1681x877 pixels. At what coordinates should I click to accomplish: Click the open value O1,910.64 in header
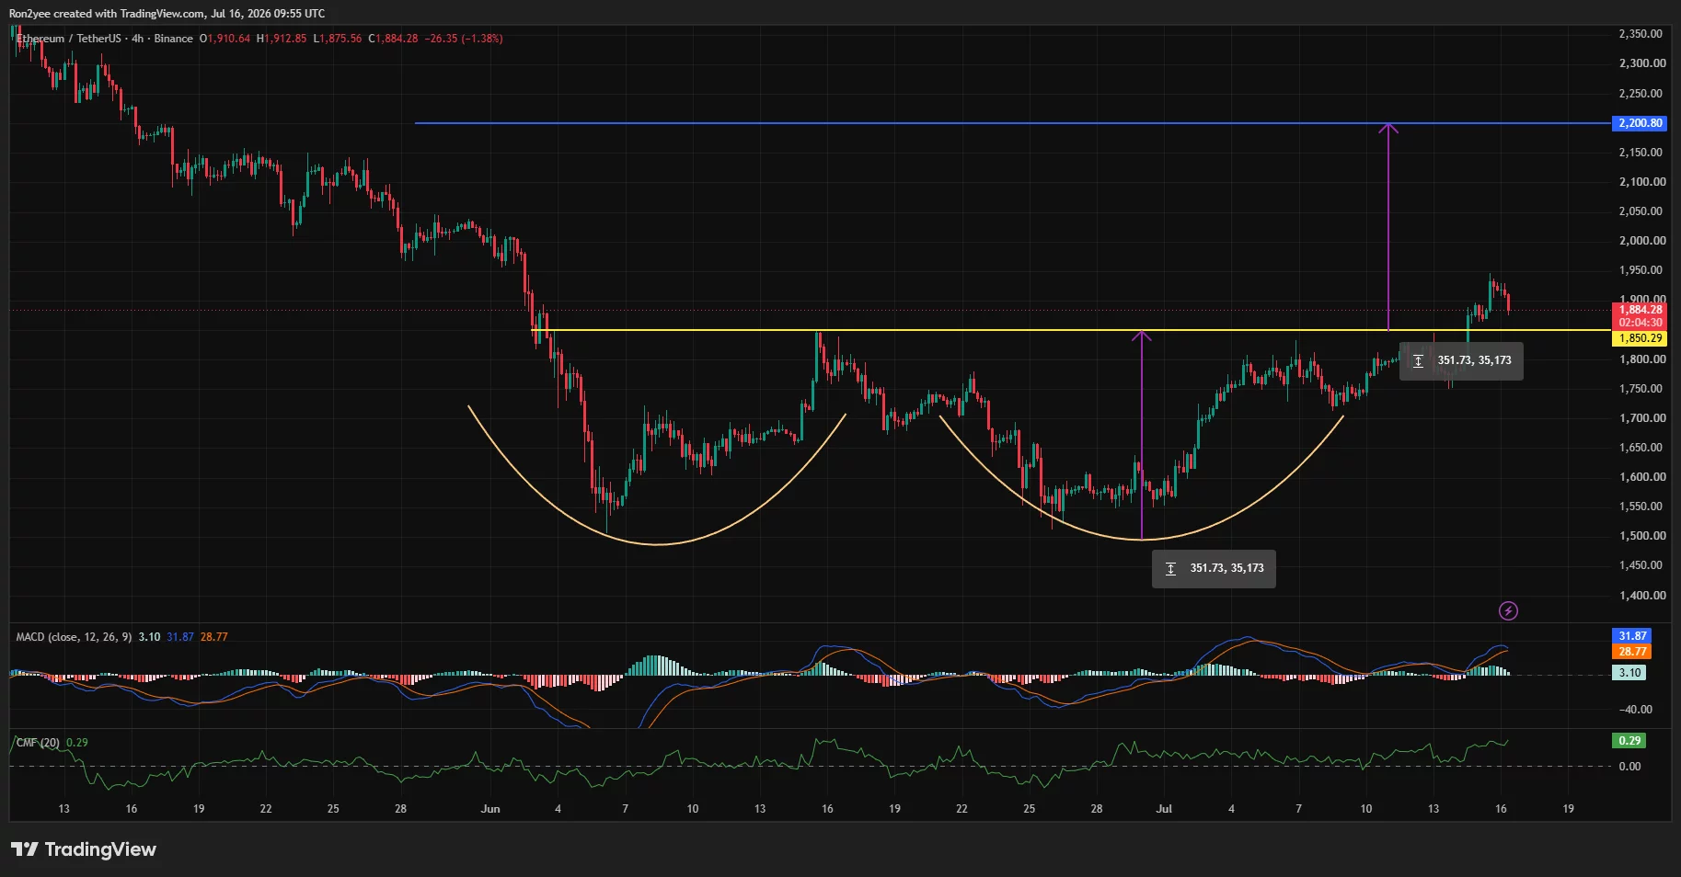coord(225,39)
